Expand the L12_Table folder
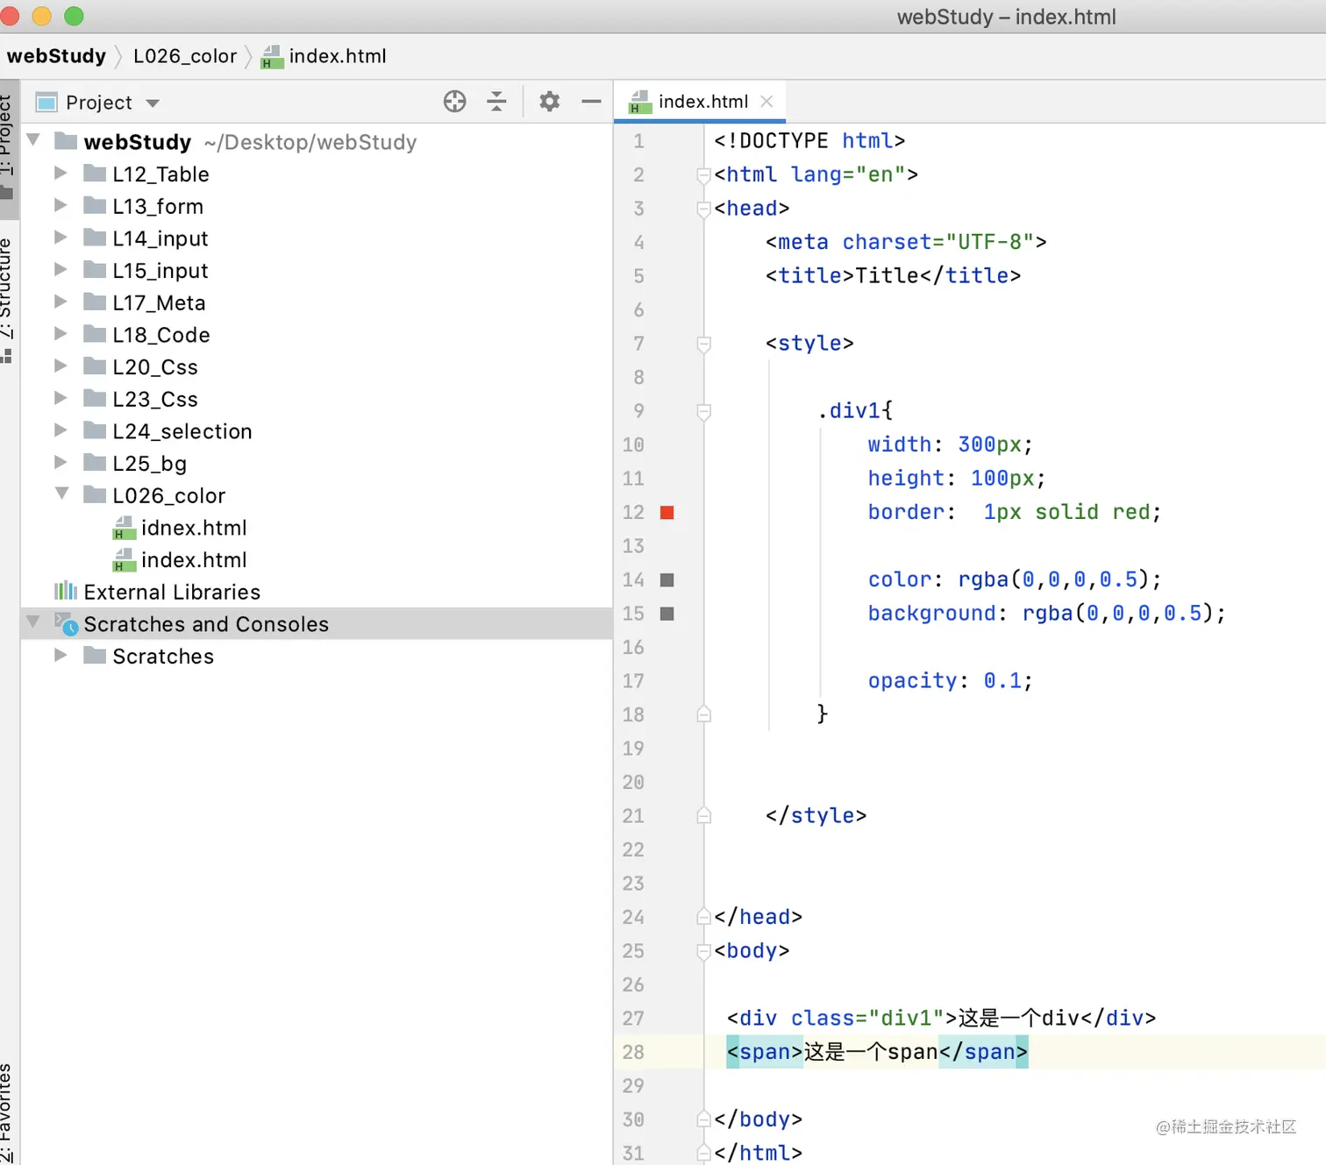1326x1165 pixels. click(61, 174)
